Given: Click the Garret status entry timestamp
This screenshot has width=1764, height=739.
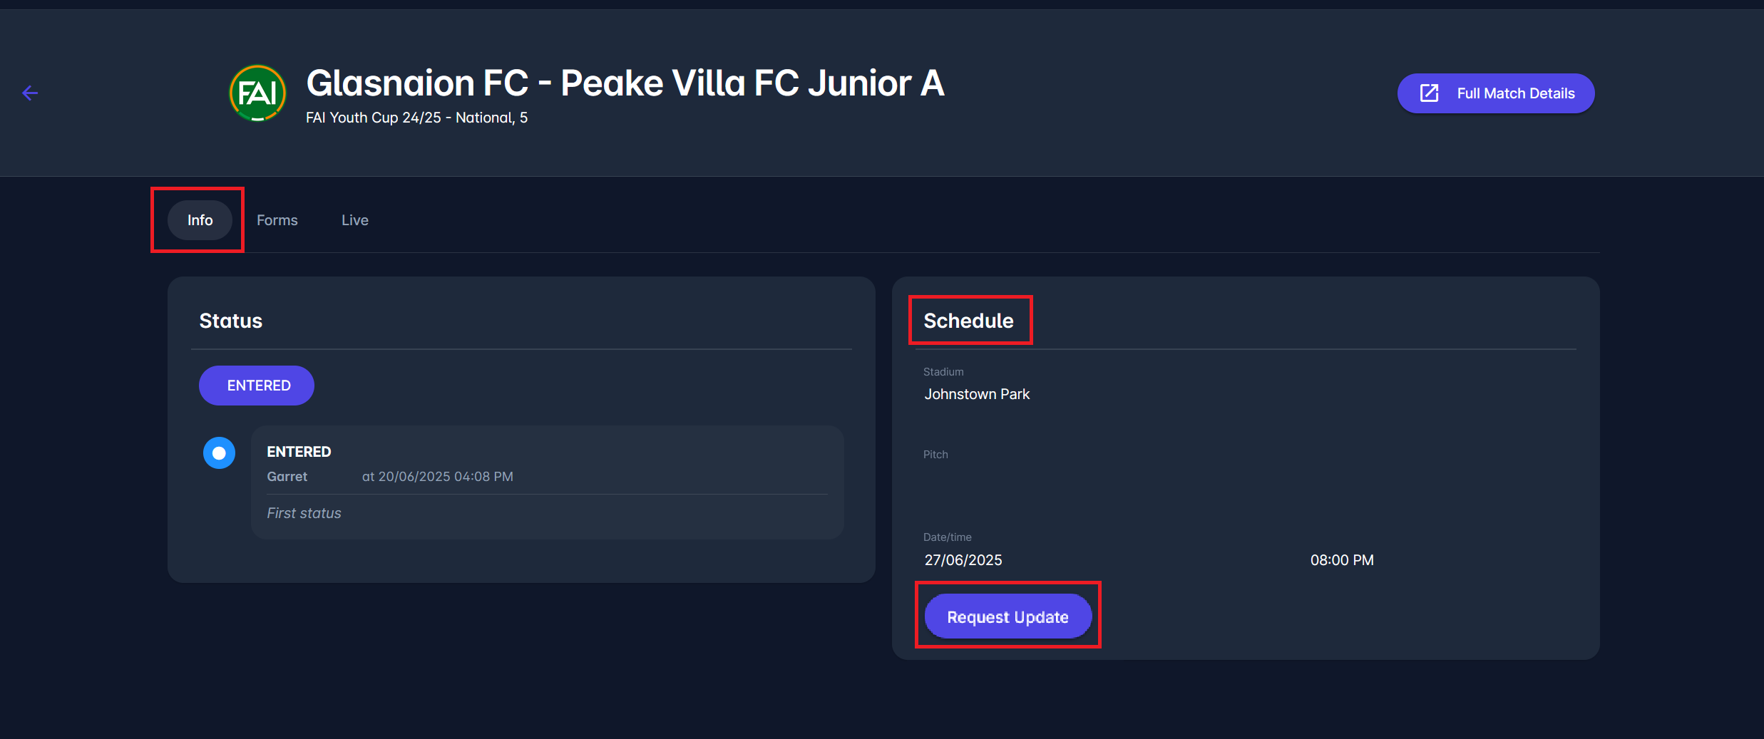Looking at the screenshot, I should click(437, 477).
